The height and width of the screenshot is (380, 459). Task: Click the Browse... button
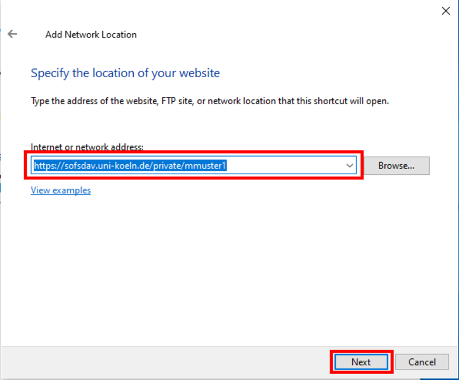click(397, 165)
